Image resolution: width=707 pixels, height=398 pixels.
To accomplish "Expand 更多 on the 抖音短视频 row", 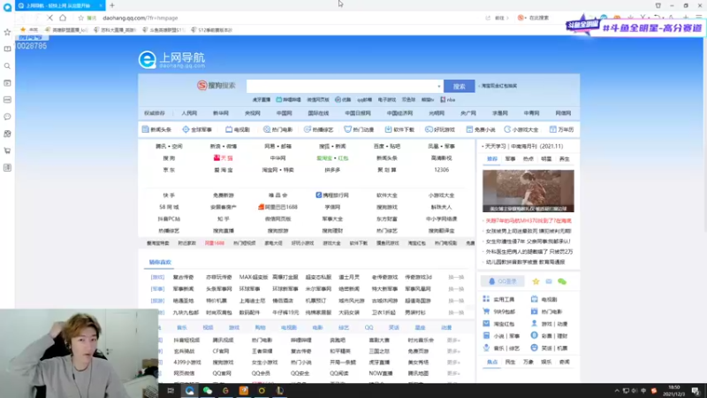I will click(453, 340).
